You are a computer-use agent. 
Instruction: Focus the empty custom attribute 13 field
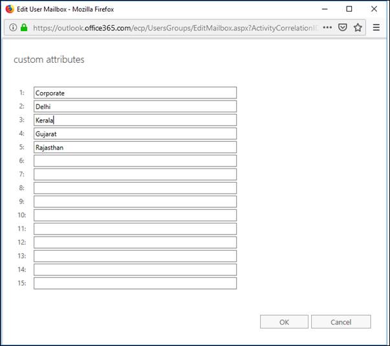[135, 256]
